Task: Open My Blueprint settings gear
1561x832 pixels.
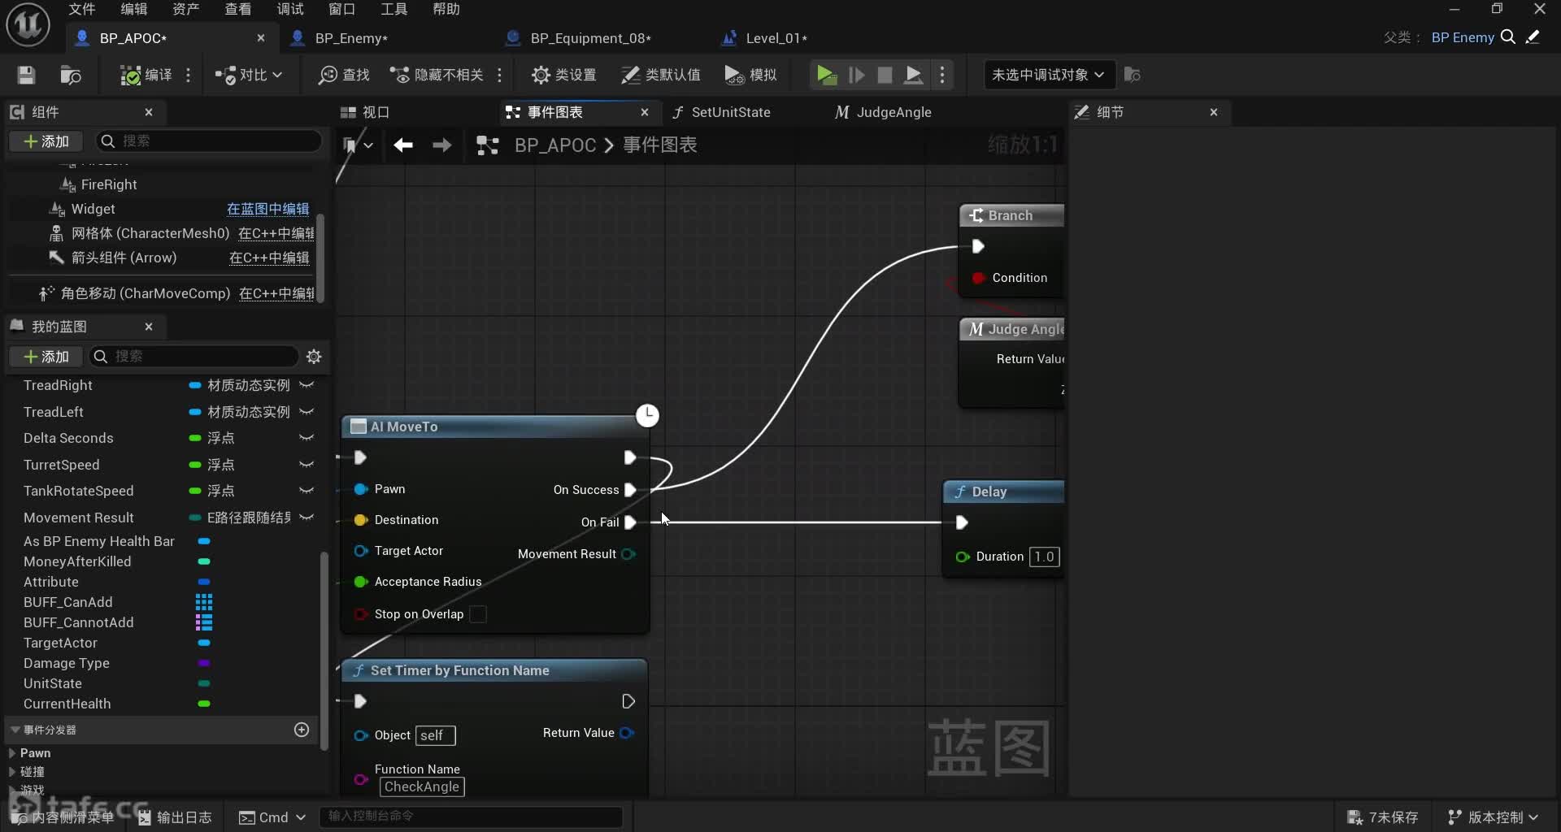Action: (314, 357)
